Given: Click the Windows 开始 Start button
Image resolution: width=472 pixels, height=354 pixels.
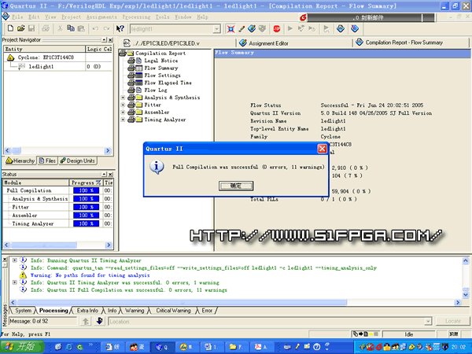Looking at the screenshot, I should coord(22,347).
